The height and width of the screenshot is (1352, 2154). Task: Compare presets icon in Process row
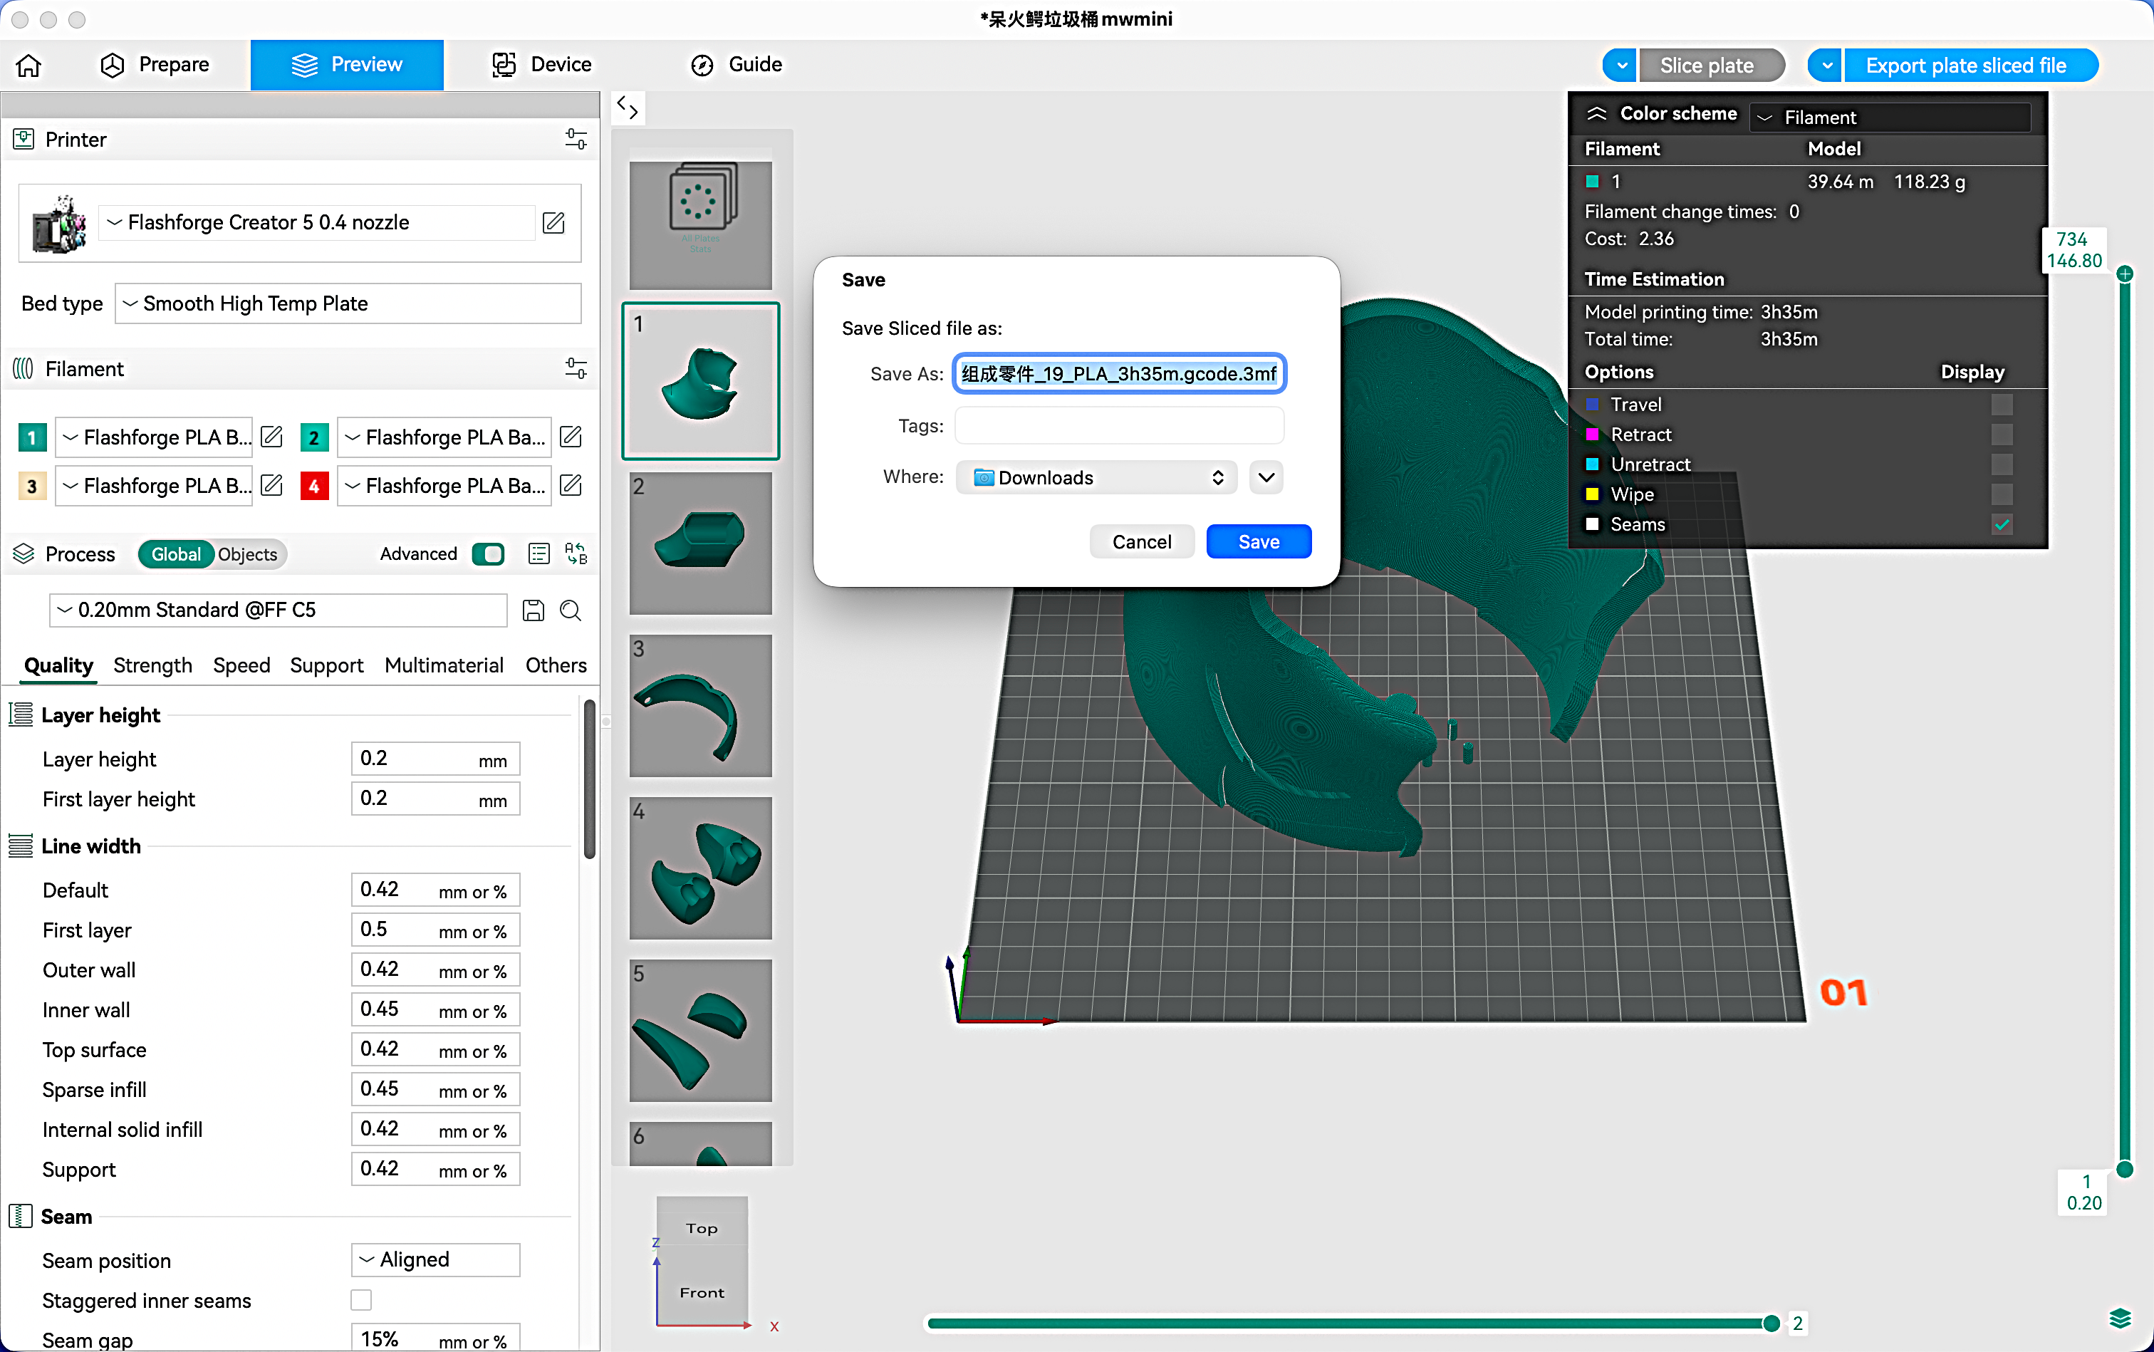(x=577, y=553)
